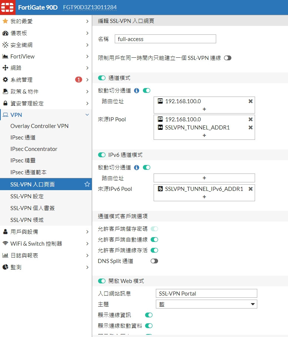Add SSL-VPN 入口頁面 to favorites with star
Image resolution: width=288 pixels, height=337 pixels.
(x=87, y=184)
